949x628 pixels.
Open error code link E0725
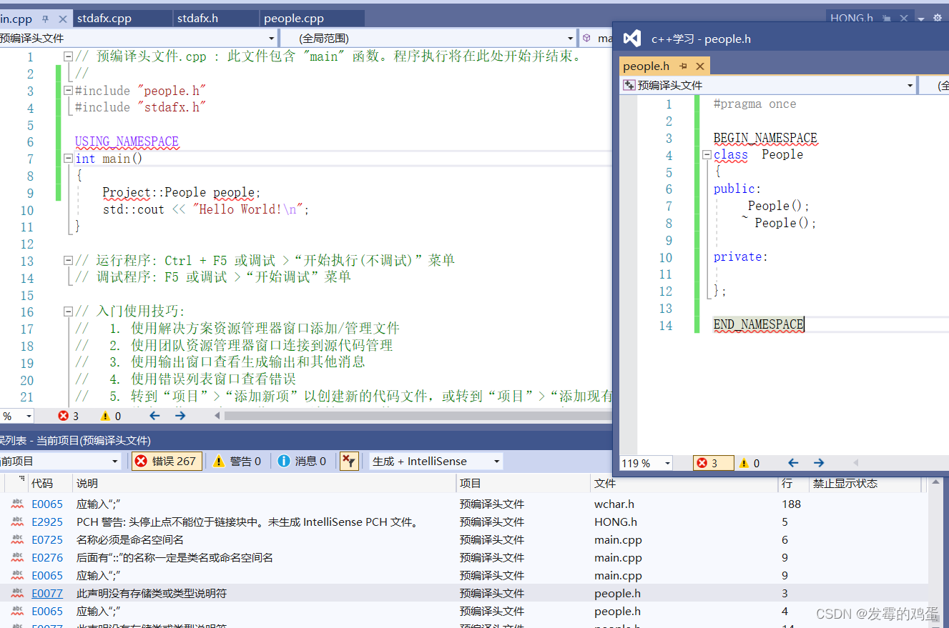(47, 540)
